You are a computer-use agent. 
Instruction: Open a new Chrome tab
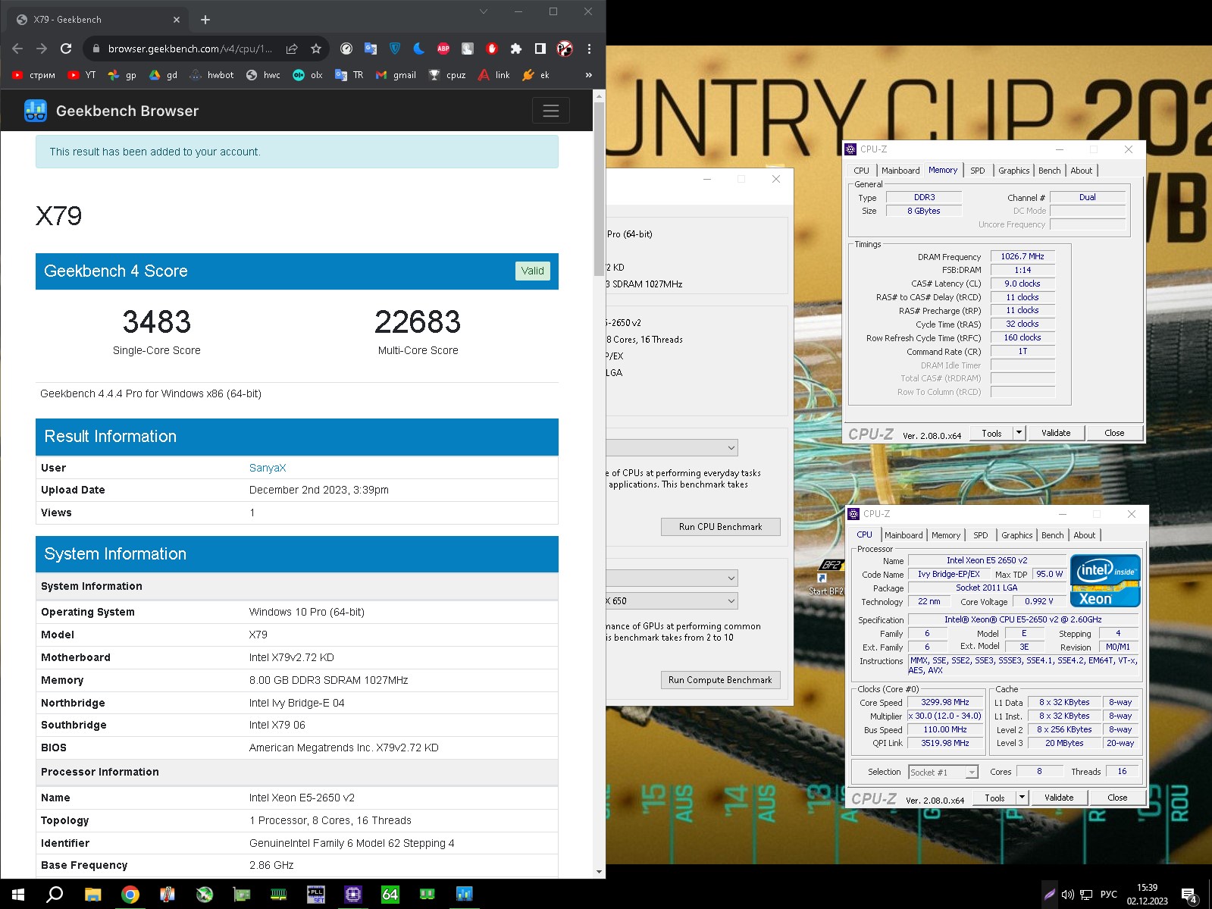point(205,20)
